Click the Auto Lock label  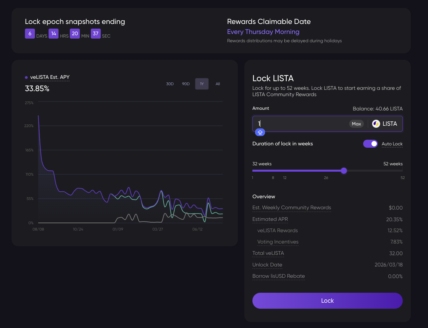click(x=392, y=144)
